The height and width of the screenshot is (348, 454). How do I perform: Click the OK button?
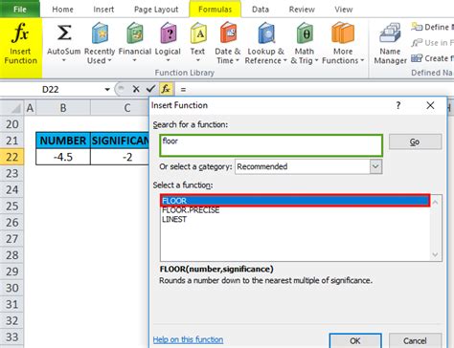coord(355,340)
